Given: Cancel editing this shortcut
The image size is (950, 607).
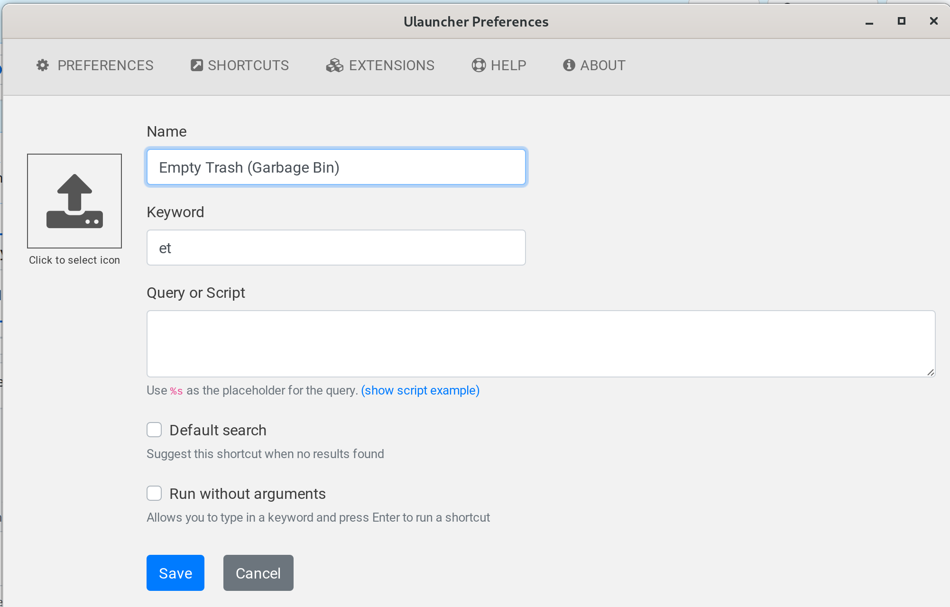Looking at the screenshot, I should point(258,573).
